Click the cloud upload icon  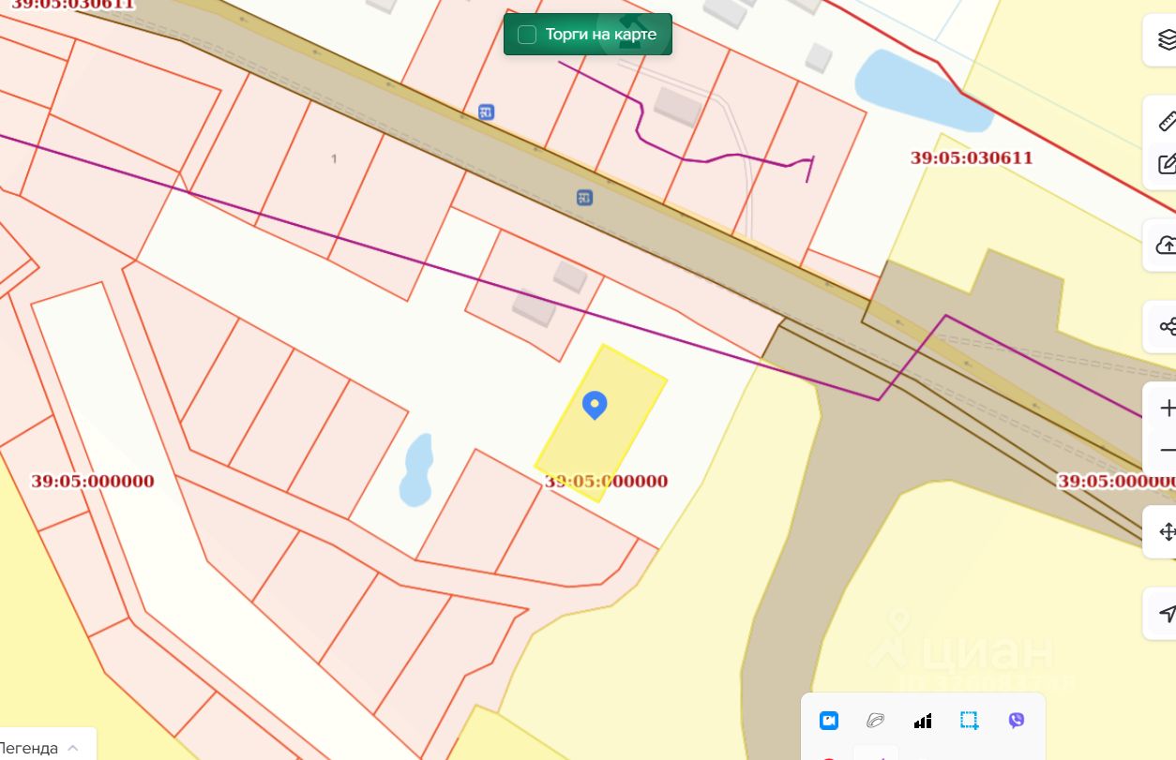1166,246
